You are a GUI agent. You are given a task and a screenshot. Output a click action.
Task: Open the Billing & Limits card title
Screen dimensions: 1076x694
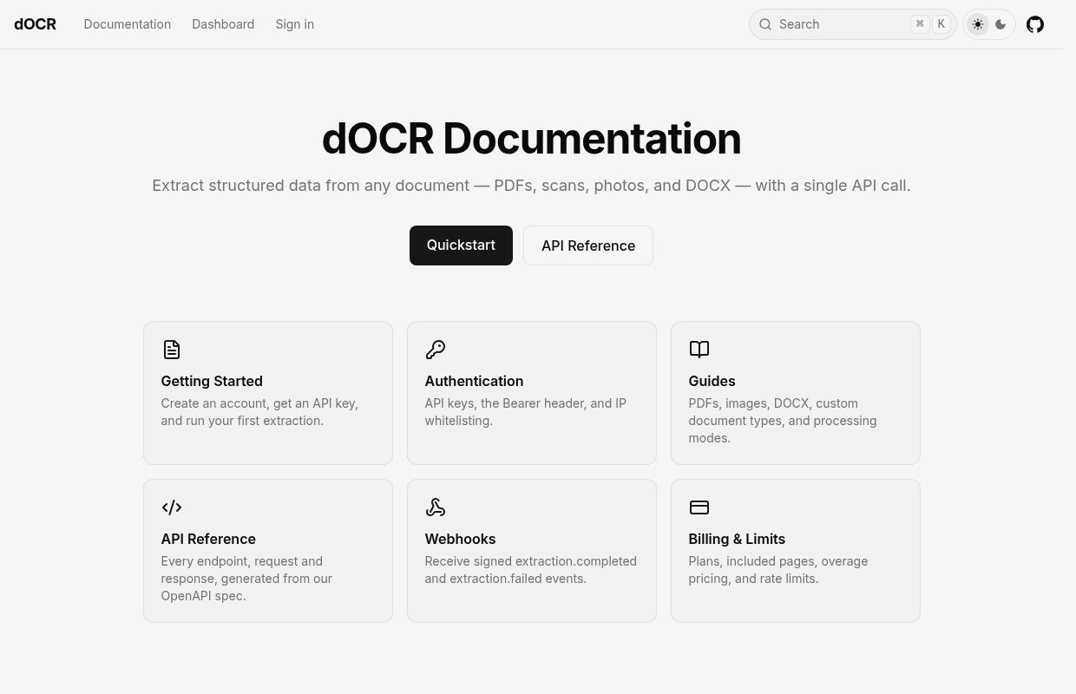[737, 539]
